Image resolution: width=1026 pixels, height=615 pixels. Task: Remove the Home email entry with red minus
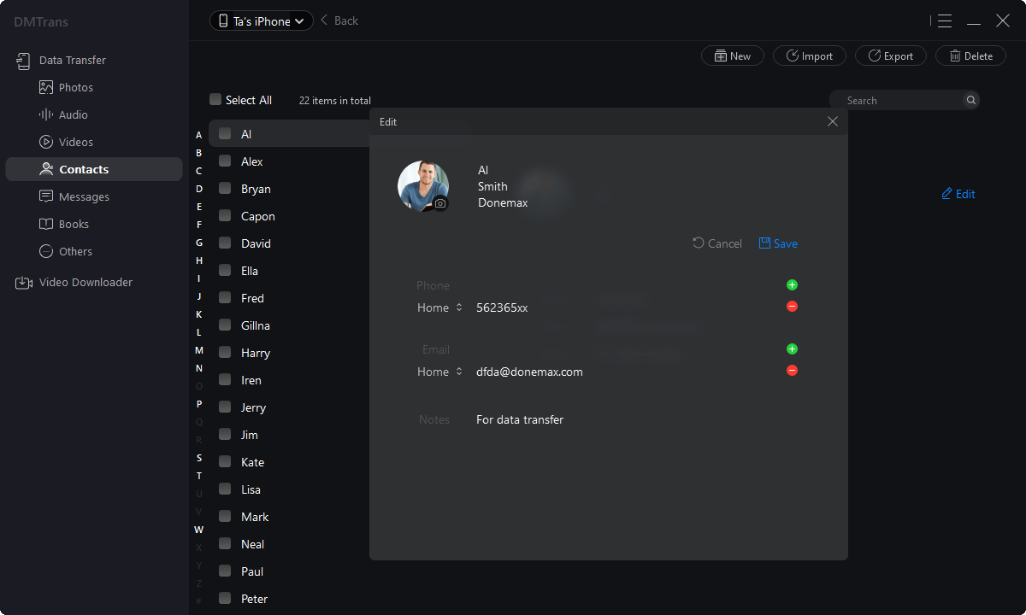[792, 371]
